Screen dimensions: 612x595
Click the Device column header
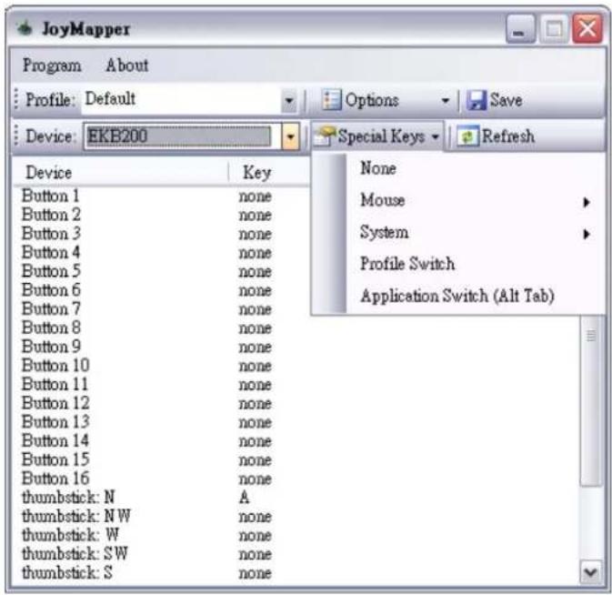click(x=120, y=172)
